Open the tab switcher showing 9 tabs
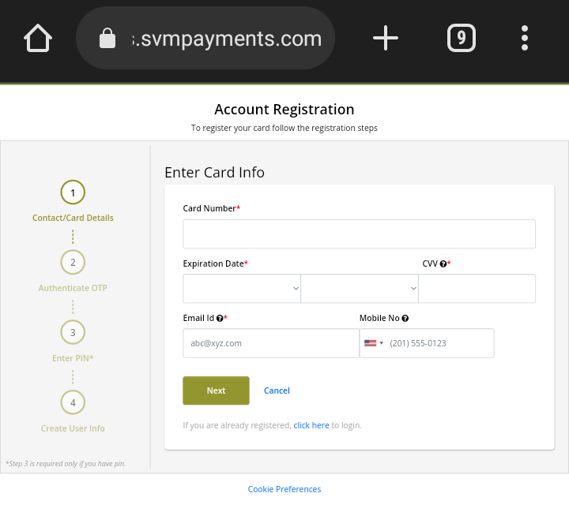This screenshot has height=508, width=569. [462, 38]
